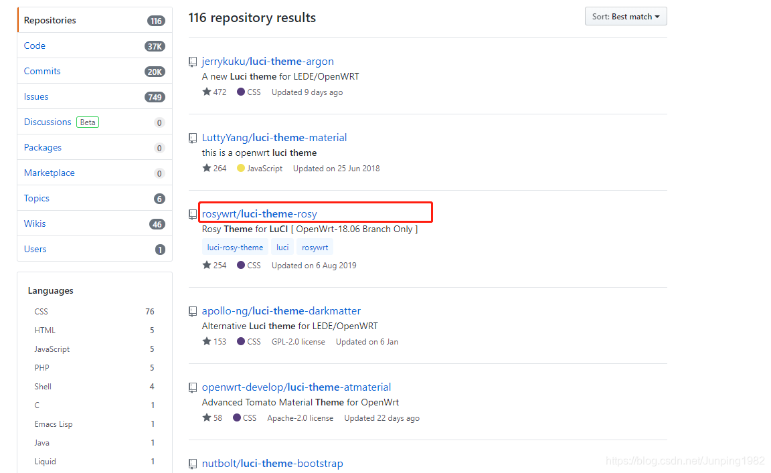
Task: Open the Sort: Best match dropdown
Action: pos(626,16)
